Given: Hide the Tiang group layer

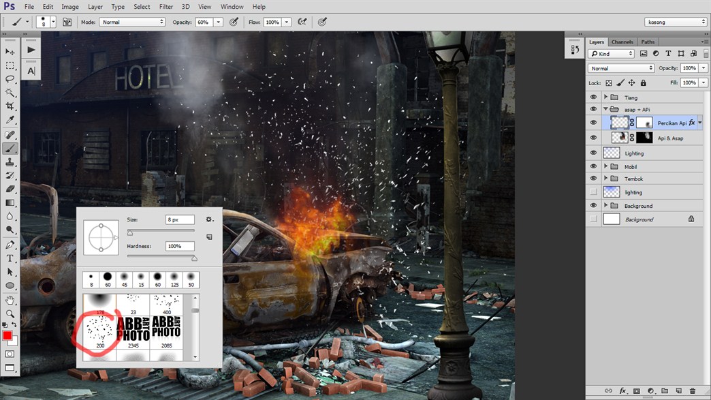Looking at the screenshot, I should point(593,97).
